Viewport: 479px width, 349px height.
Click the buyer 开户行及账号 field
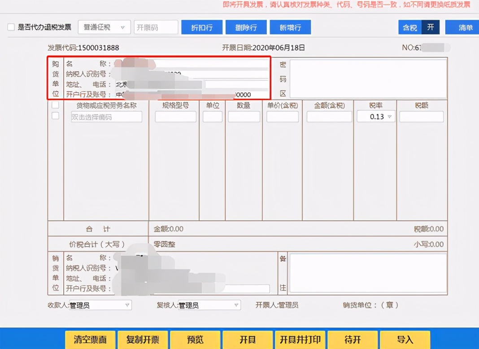pos(192,95)
